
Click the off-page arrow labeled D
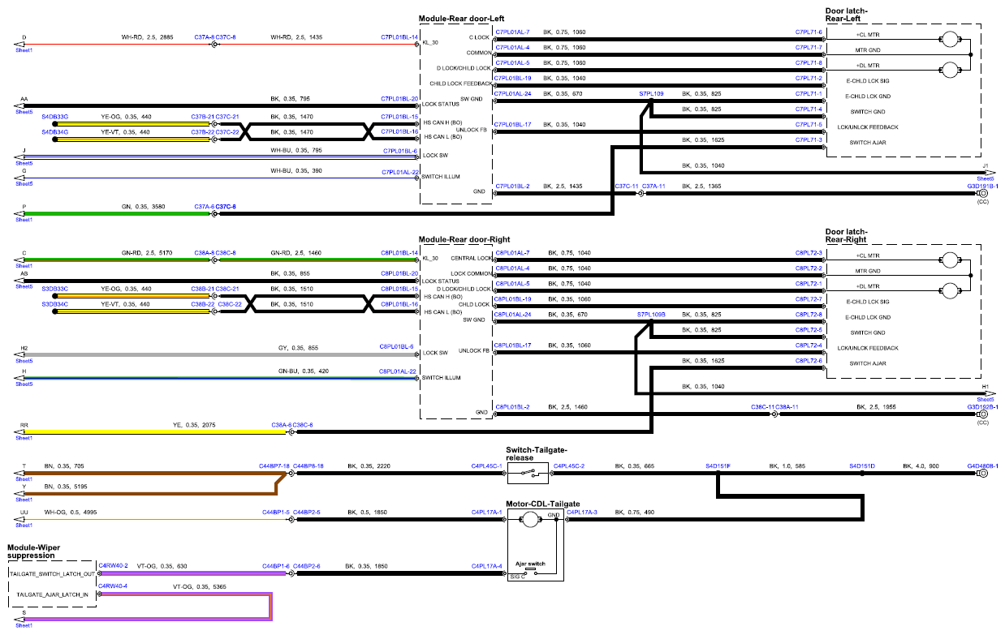coord(19,45)
